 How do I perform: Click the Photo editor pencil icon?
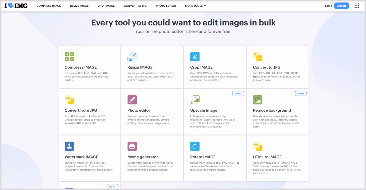tap(132, 100)
